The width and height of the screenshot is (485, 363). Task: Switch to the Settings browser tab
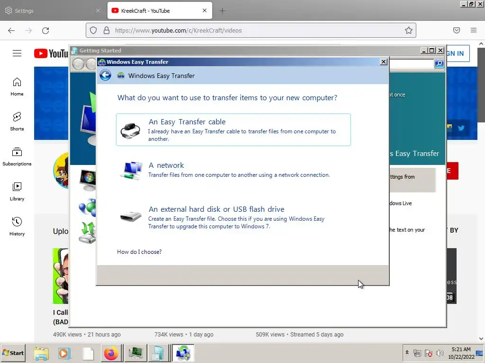pyautogui.click(x=53, y=10)
